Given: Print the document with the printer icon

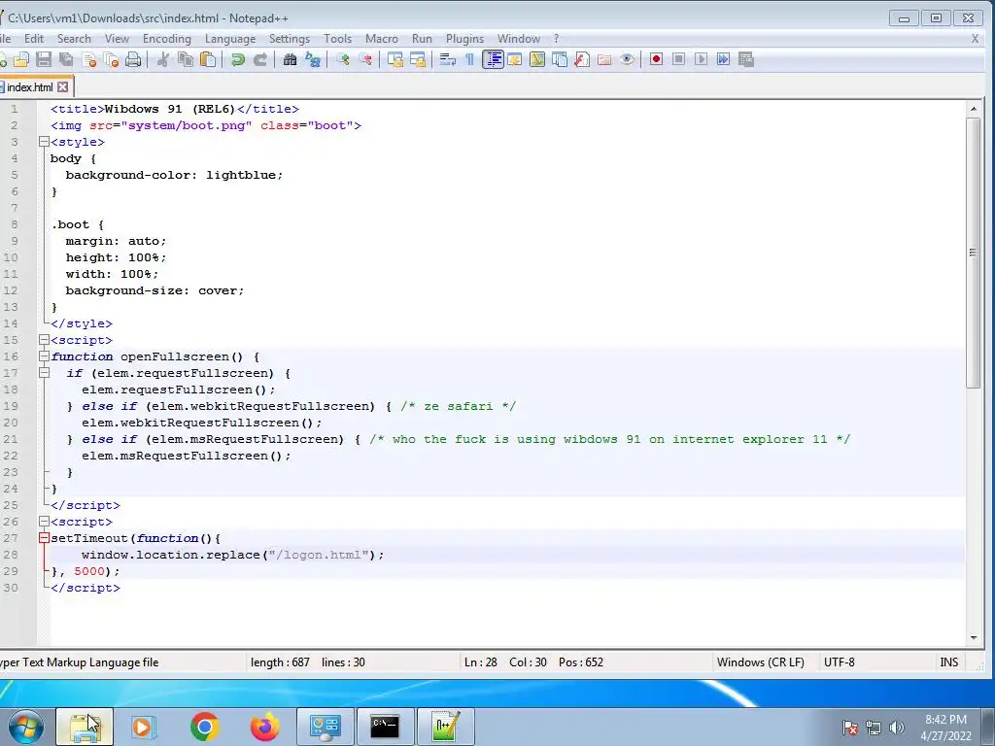Looking at the screenshot, I should coord(133,59).
